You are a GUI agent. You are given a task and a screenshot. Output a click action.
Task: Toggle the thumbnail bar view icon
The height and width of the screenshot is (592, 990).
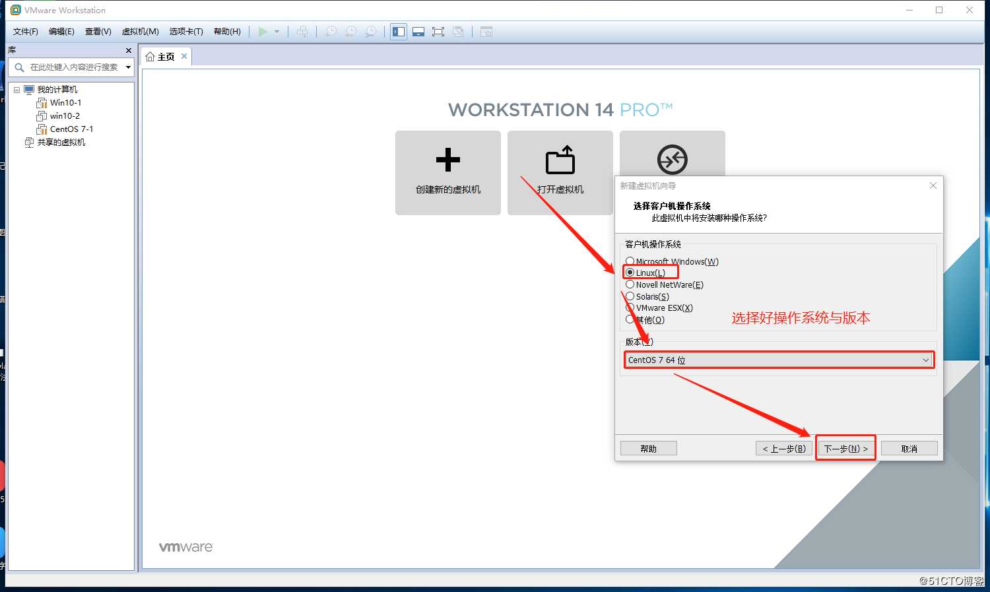coord(418,32)
